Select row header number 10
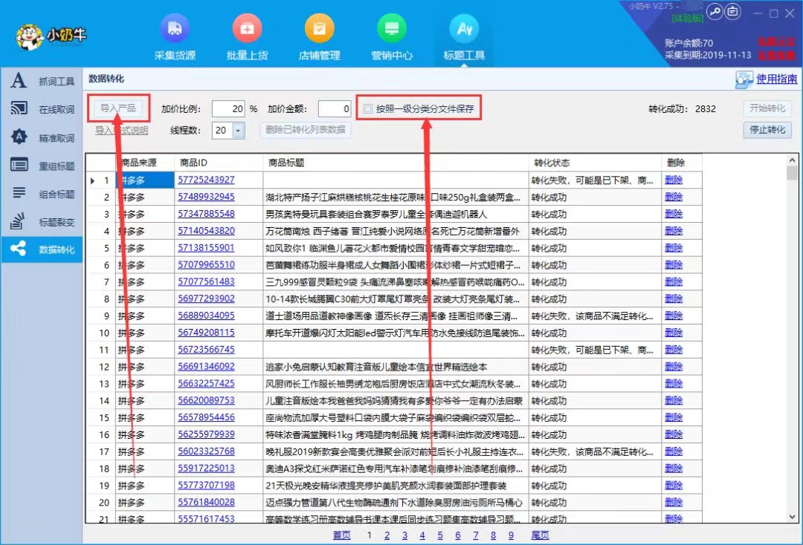 coord(101,333)
